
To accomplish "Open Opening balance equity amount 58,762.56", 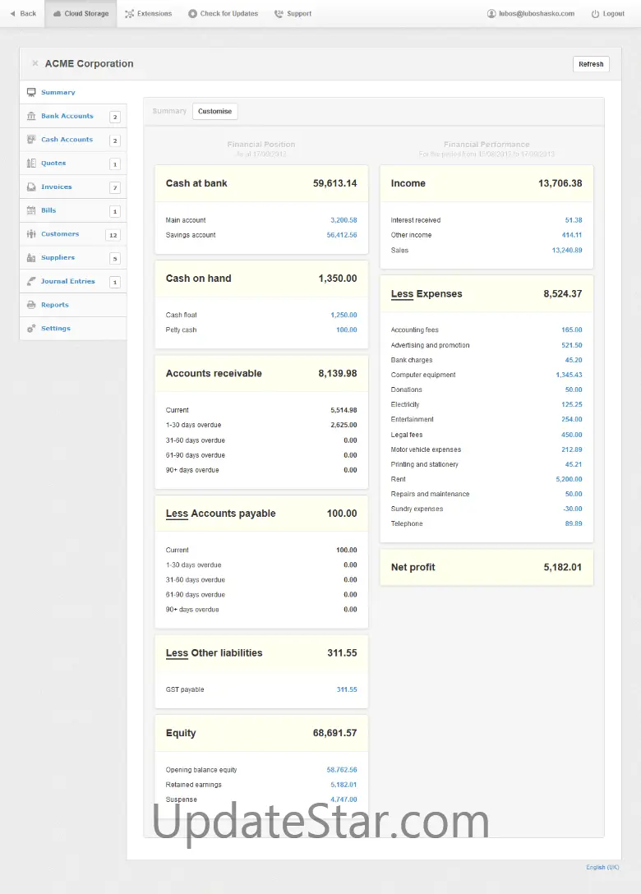I will (x=342, y=770).
